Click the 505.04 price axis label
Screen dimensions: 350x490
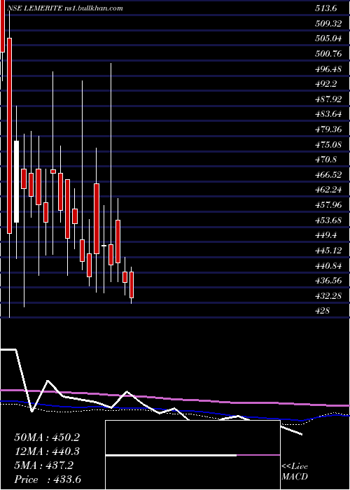point(328,38)
